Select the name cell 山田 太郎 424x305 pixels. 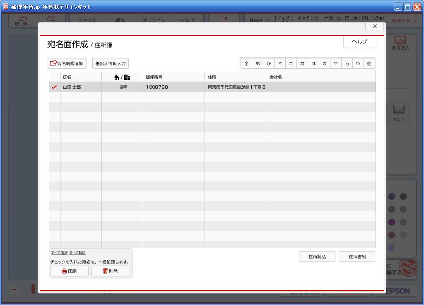pos(81,87)
